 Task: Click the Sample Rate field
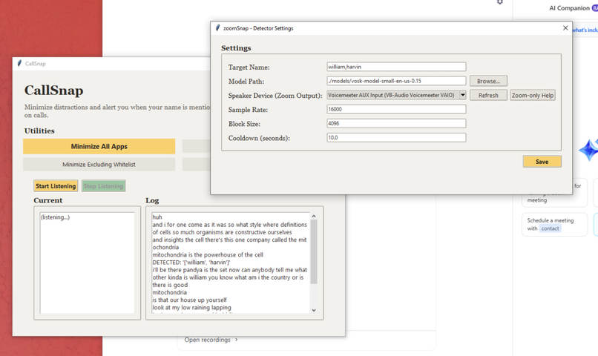(396, 109)
